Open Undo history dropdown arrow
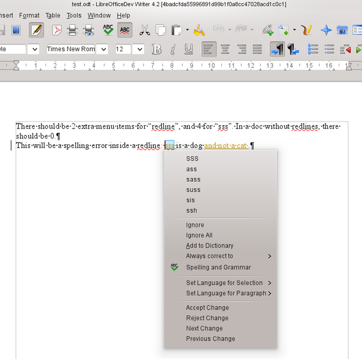The height and width of the screenshot is (359, 362). click(230, 30)
